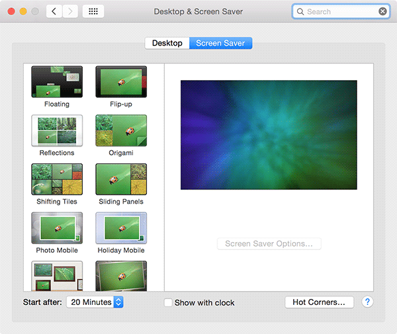Go back with the left arrow

54,12
